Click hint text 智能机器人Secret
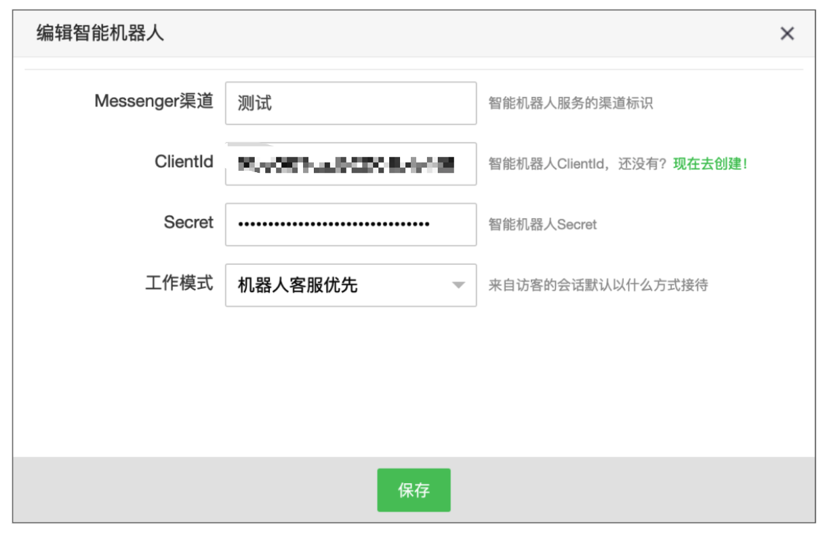Screen dimensions: 823x534 point(542,224)
